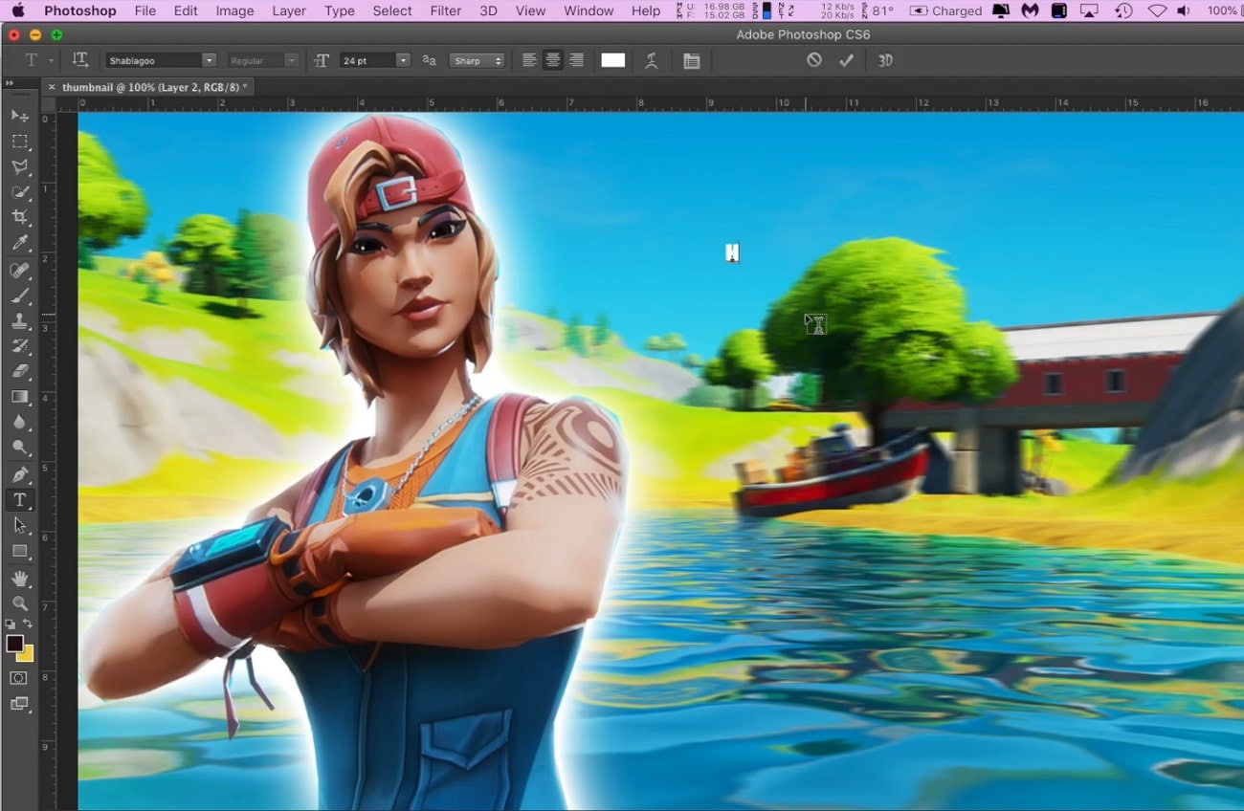1244x811 pixels.
Task: Open the Filter menu
Action: (x=445, y=11)
